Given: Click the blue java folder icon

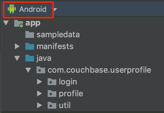Looking at the screenshot, I should 30,58.
